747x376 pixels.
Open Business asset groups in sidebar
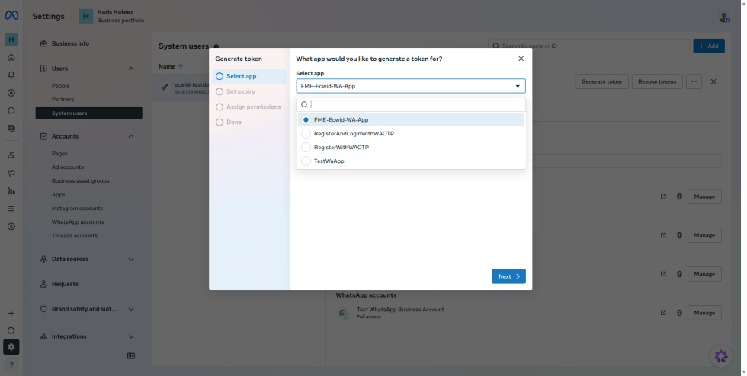click(81, 181)
